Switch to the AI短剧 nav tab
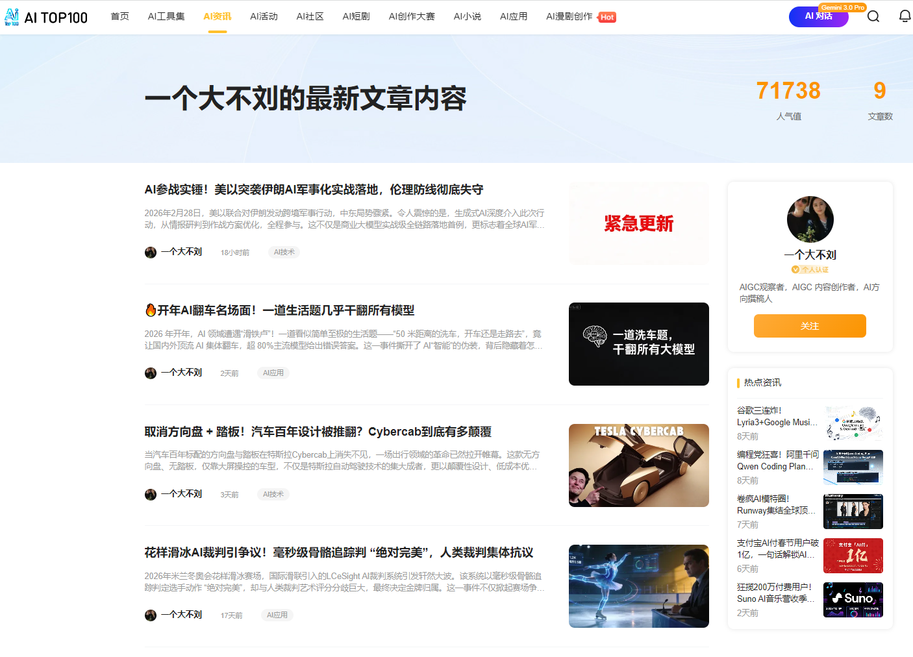The image size is (913, 657). 356,16
